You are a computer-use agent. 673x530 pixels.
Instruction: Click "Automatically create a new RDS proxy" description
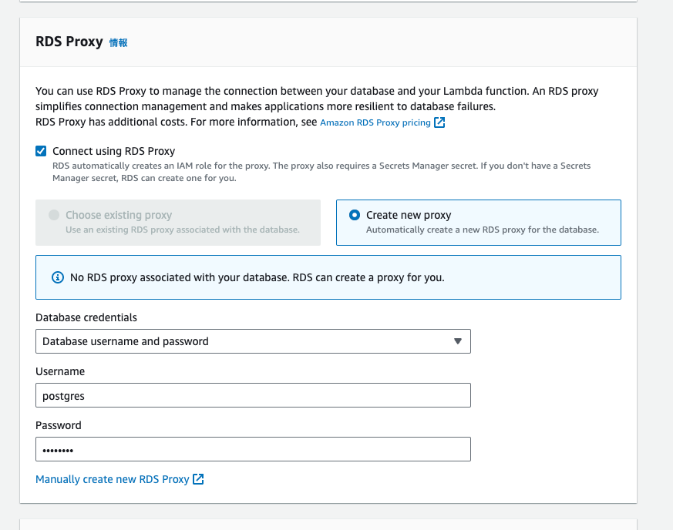click(482, 230)
